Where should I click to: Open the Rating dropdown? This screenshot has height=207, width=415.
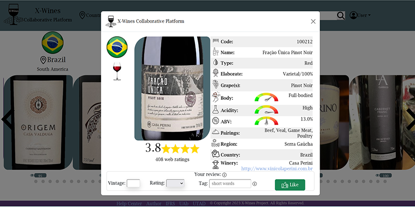point(175,183)
